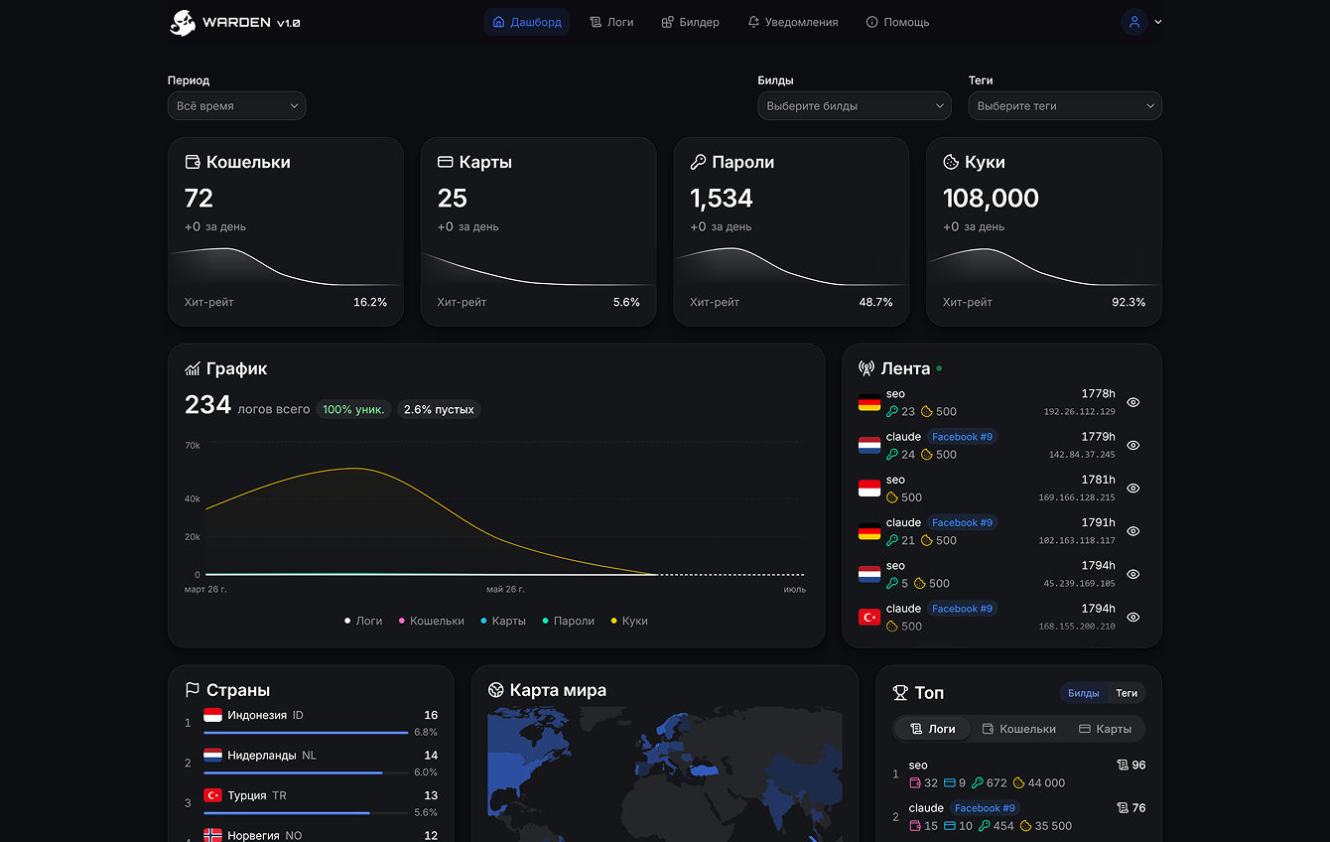
Task: Open the user profile avatar menu
Action: click(1133, 22)
